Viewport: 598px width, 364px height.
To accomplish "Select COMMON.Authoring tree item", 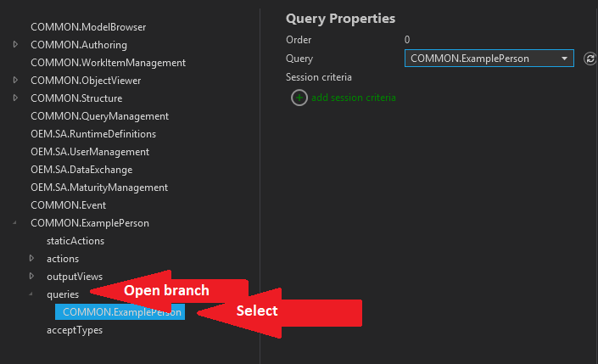I will tap(79, 45).
